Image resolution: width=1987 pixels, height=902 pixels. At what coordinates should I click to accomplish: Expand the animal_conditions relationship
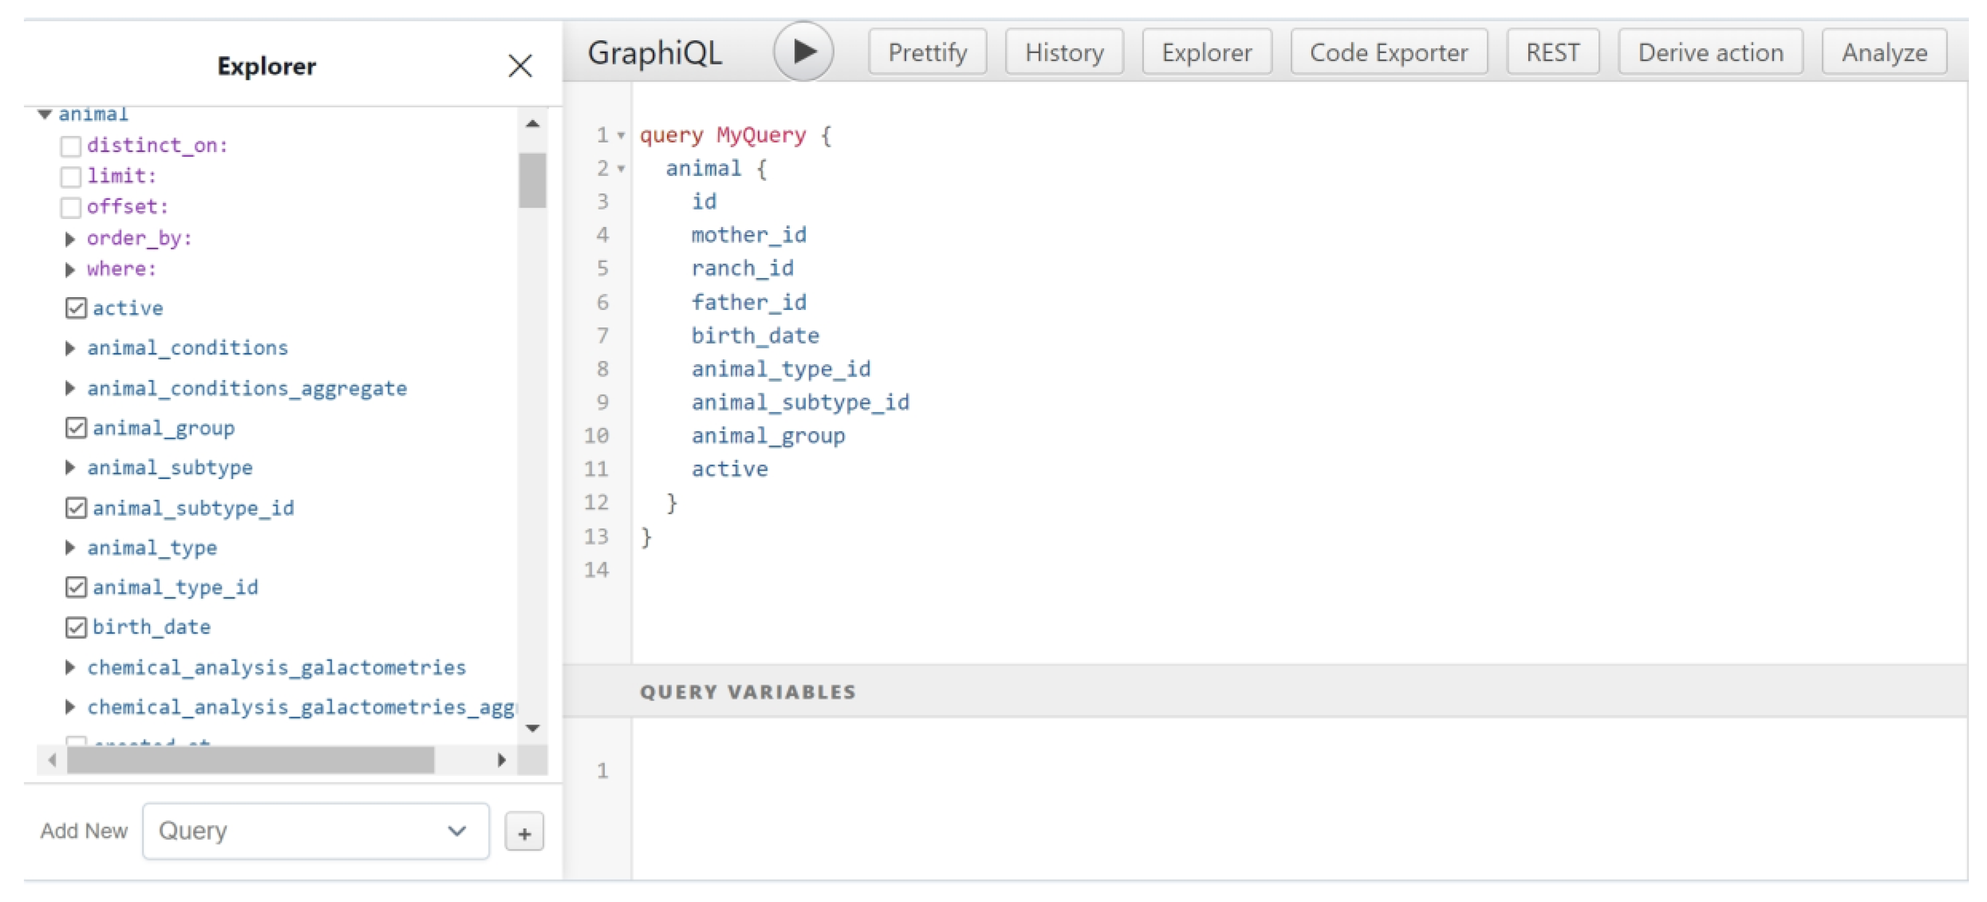click(x=70, y=349)
